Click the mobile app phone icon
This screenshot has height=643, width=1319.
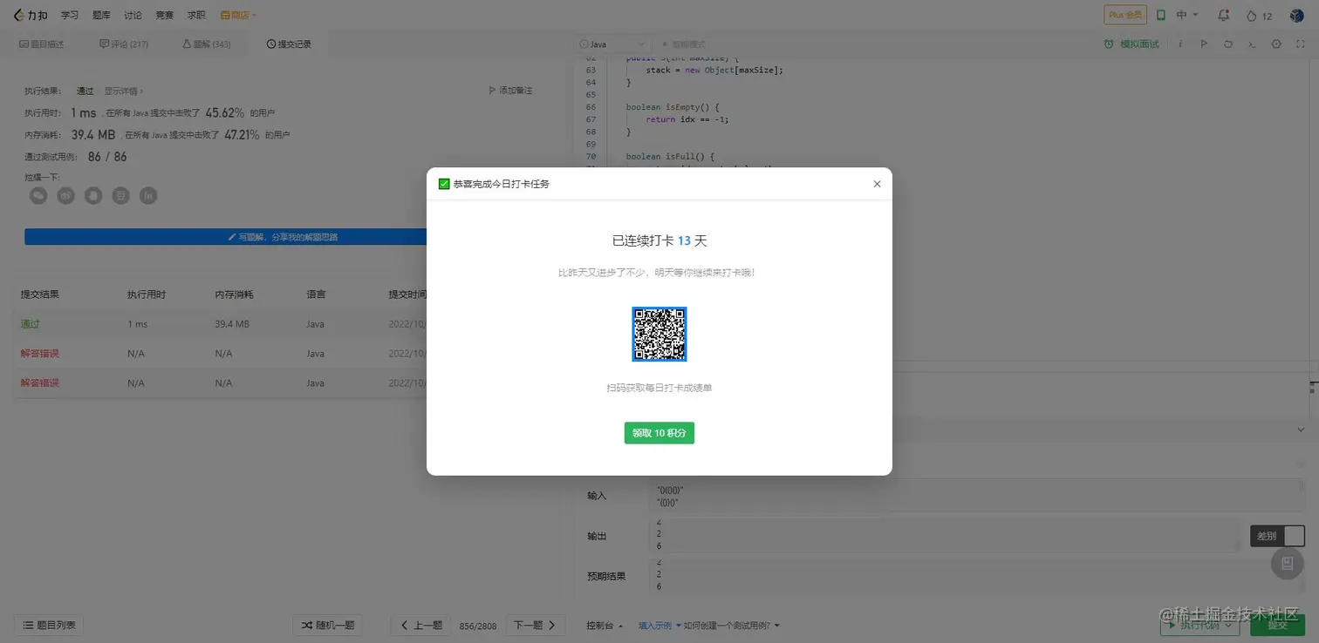pyautogui.click(x=1161, y=15)
